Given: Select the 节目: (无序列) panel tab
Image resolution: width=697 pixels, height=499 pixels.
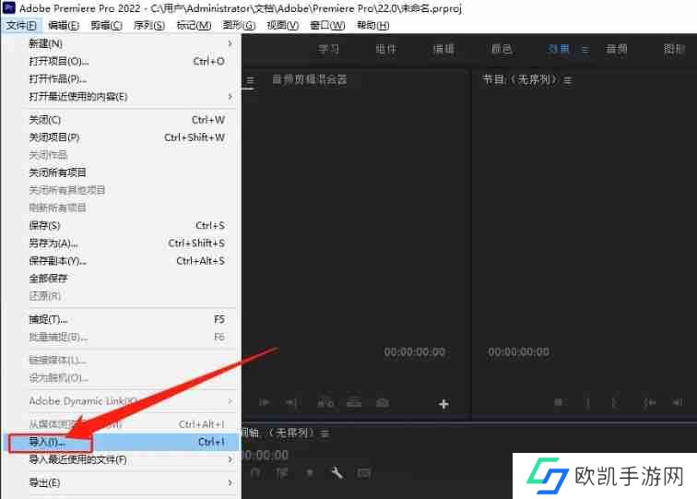Looking at the screenshot, I should (520, 80).
